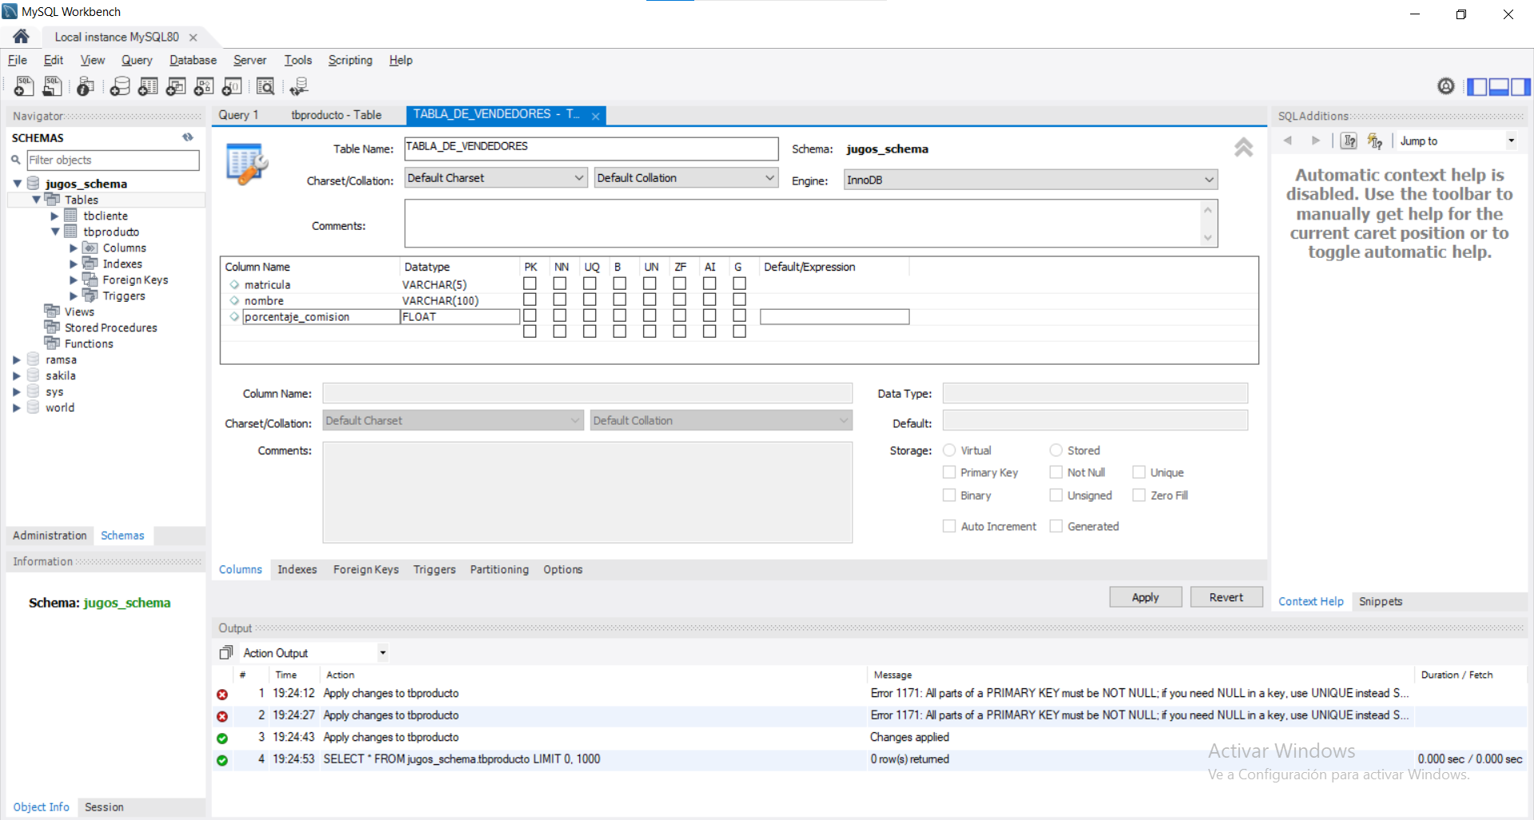This screenshot has width=1534, height=820.
Task: Select the Stored storage radio button
Action: 1056,450
